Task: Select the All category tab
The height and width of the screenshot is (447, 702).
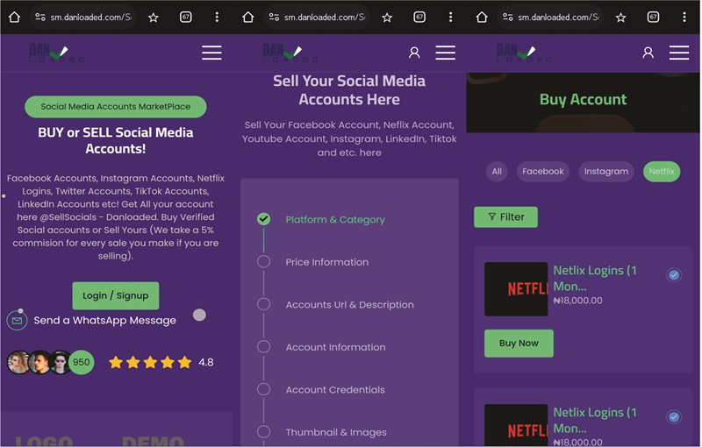Action: coord(497,171)
